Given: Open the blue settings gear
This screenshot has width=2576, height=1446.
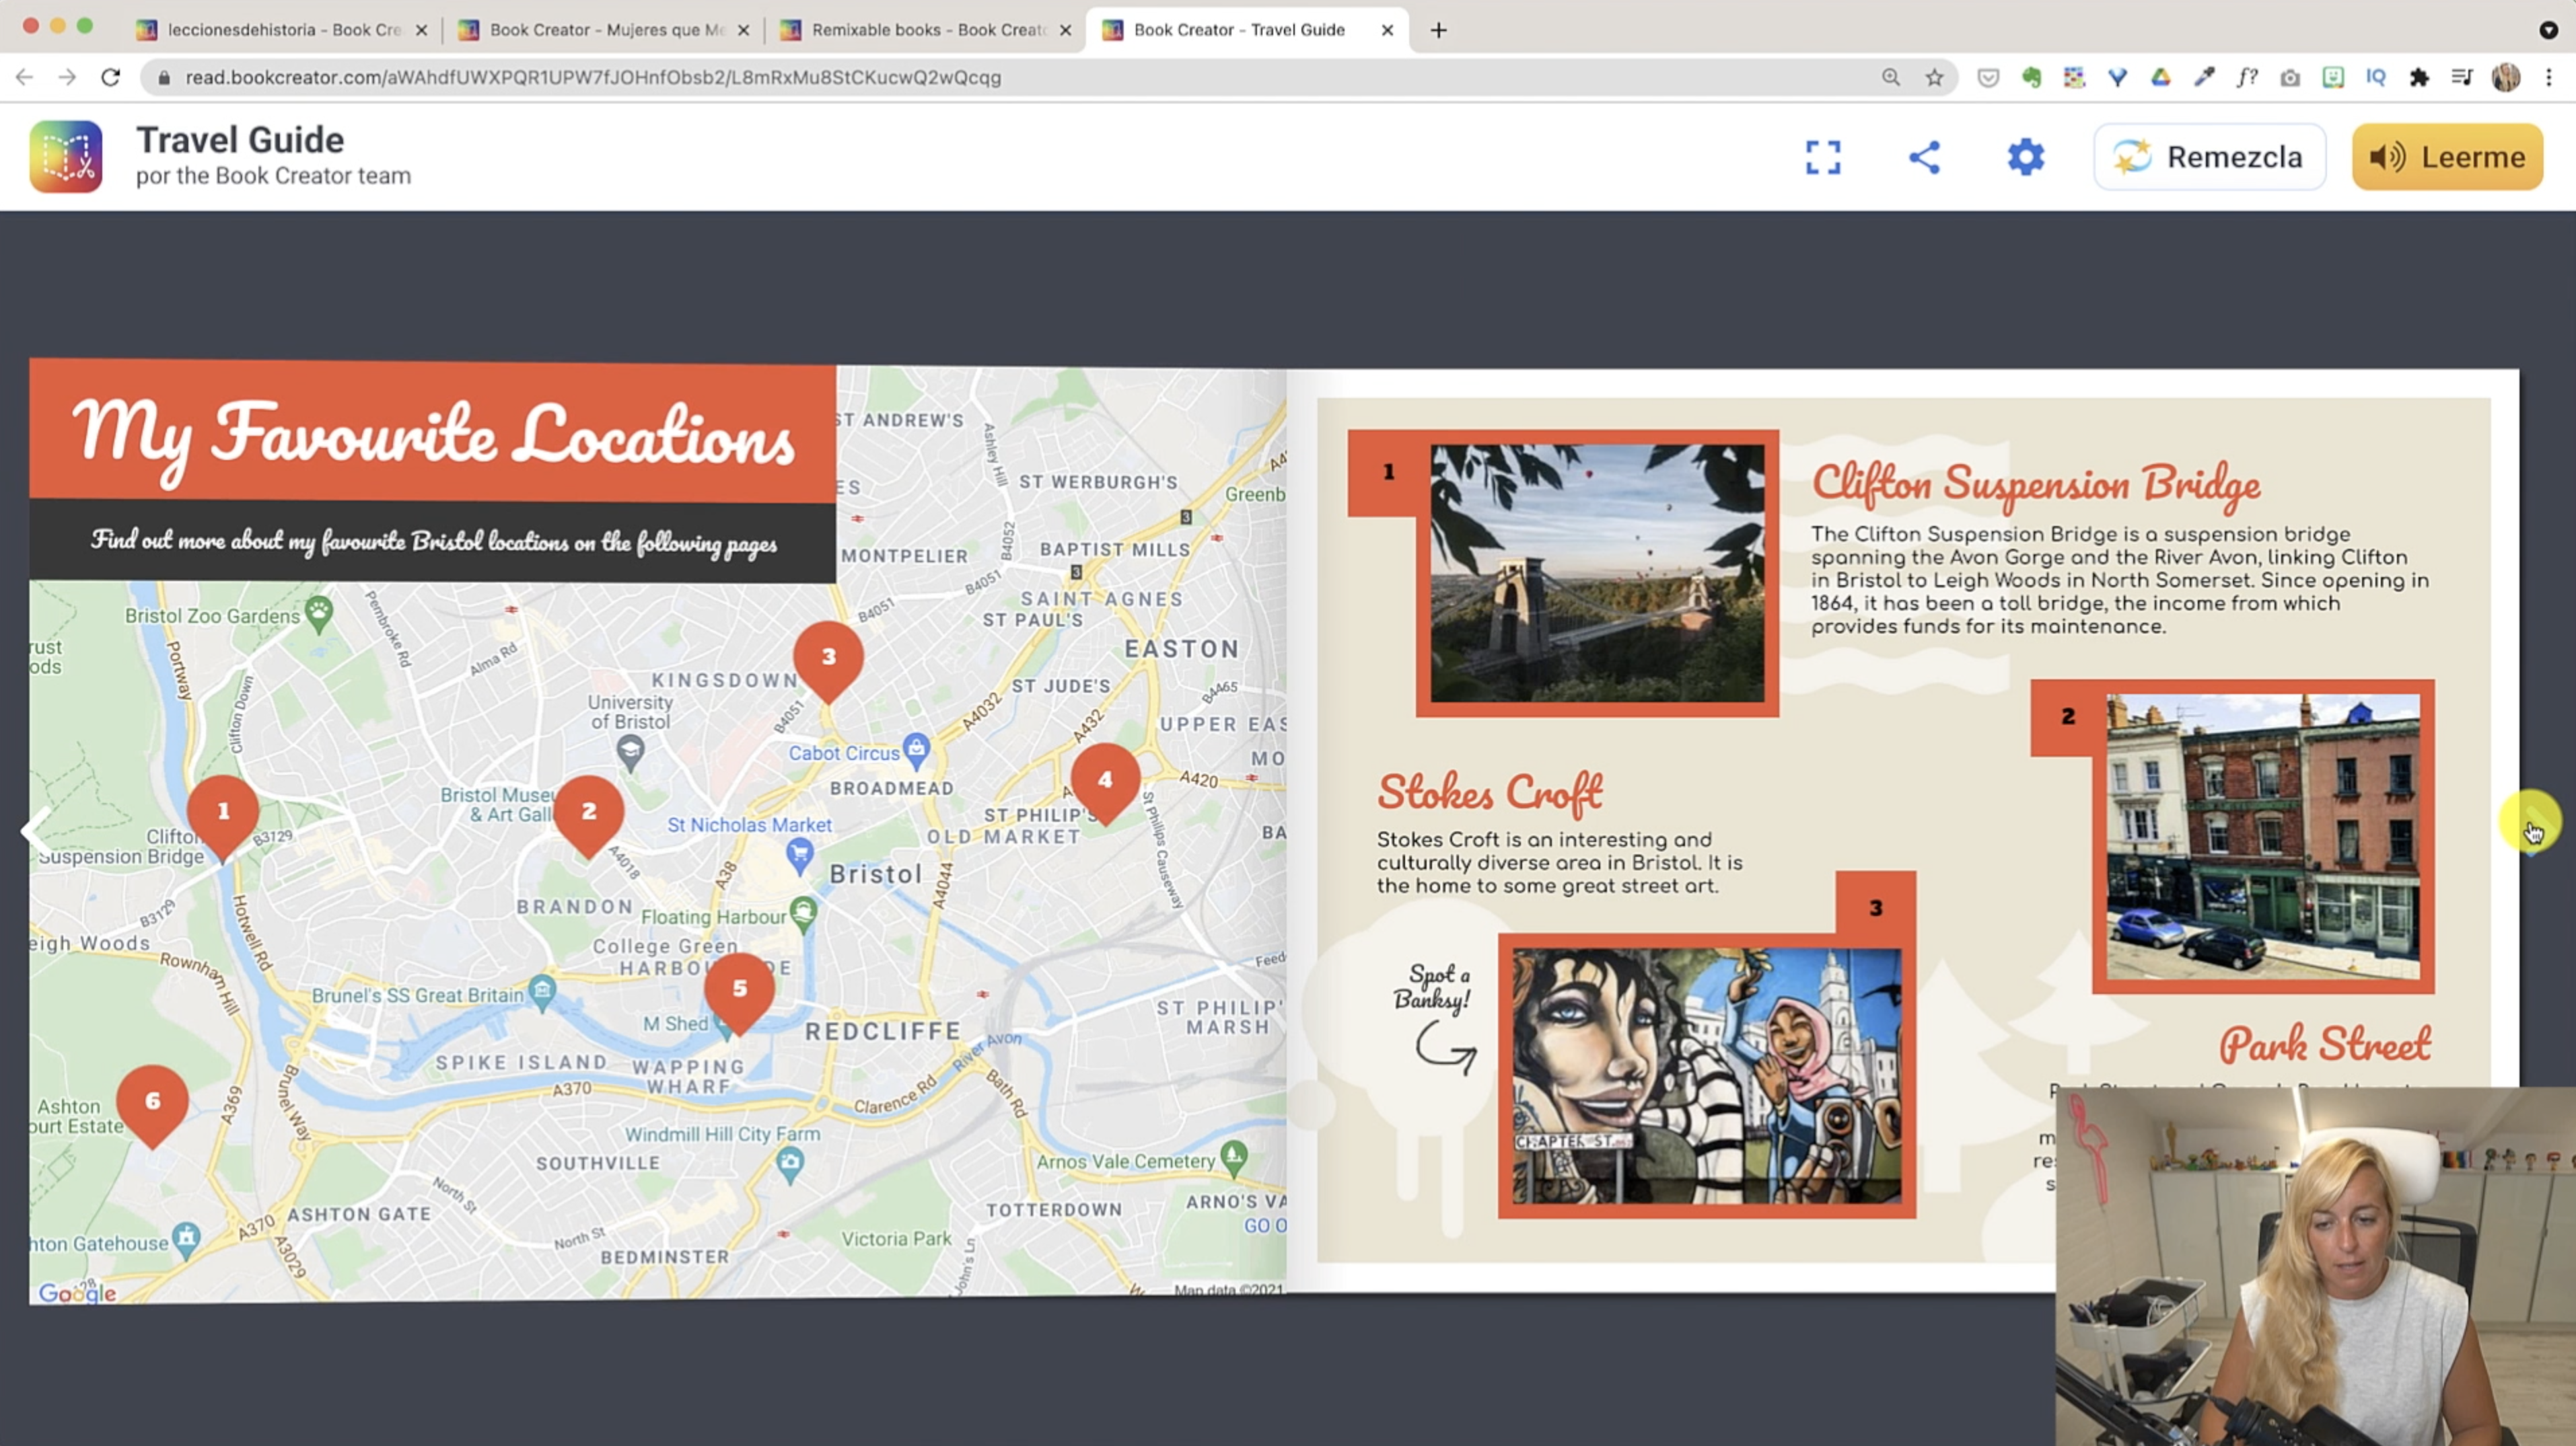Looking at the screenshot, I should click(2025, 157).
